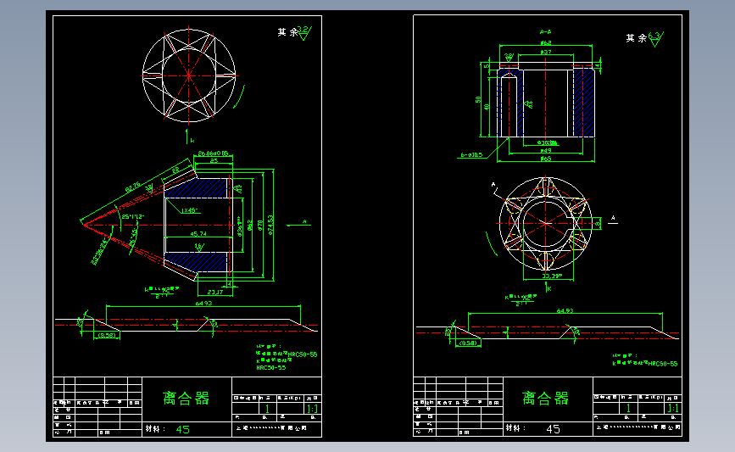The width and height of the screenshot is (735, 452).
Task: Select the 25 width dimension atop the gear
Action: click(214, 160)
